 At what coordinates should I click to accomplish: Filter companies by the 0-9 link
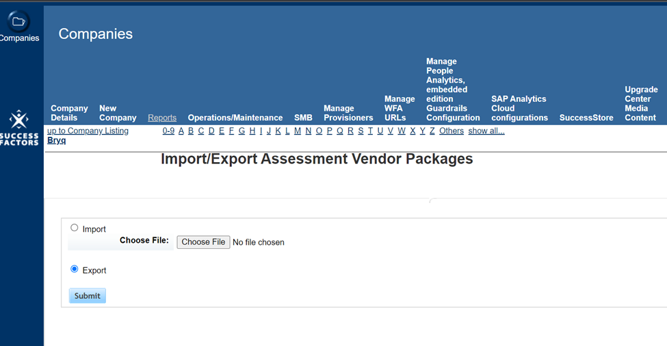tap(168, 131)
